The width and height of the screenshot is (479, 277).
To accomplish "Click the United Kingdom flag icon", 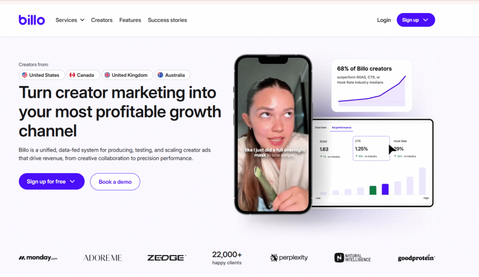I will [107, 75].
